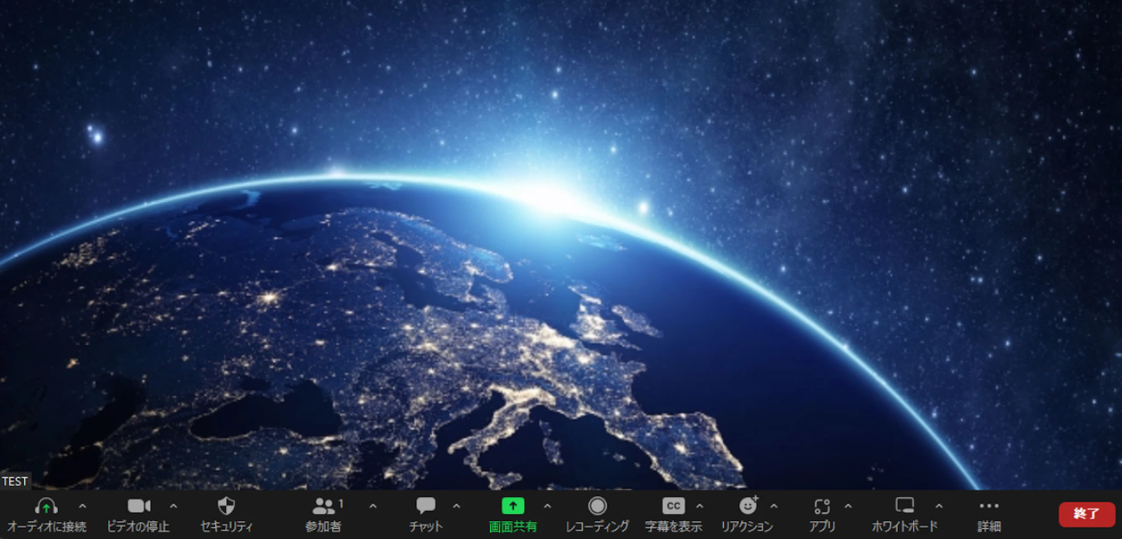
Task: Expand audio options chevron
Action: click(83, 506)
